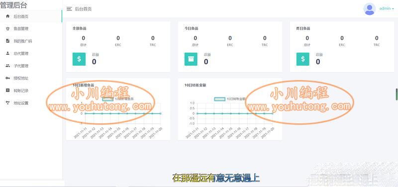Click the 地址设置 settings icon

7,103
